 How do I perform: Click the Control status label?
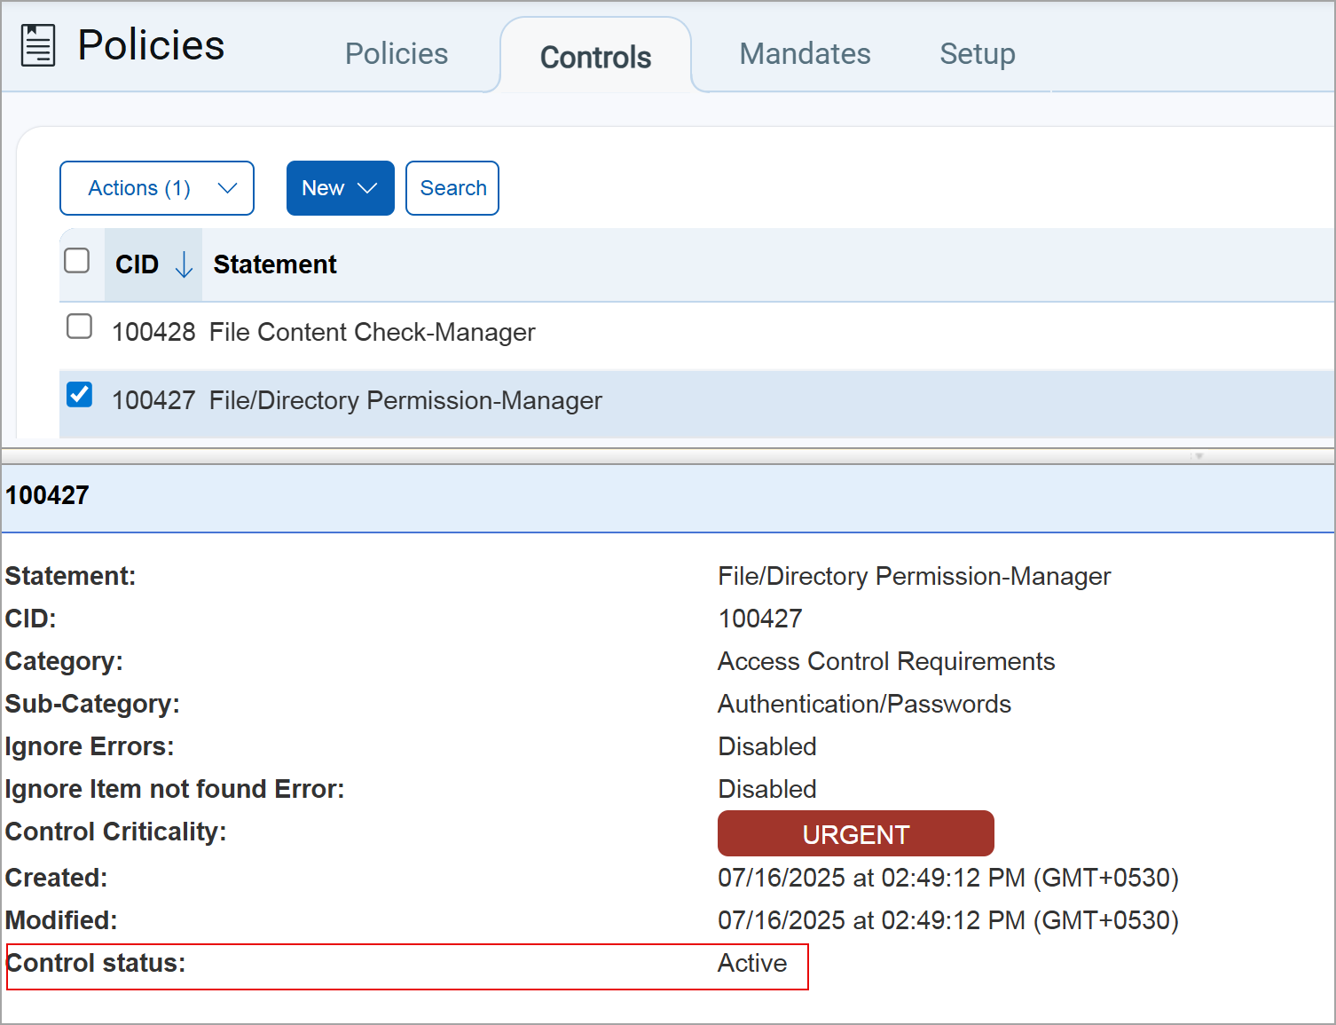click(x=96, y=963)
